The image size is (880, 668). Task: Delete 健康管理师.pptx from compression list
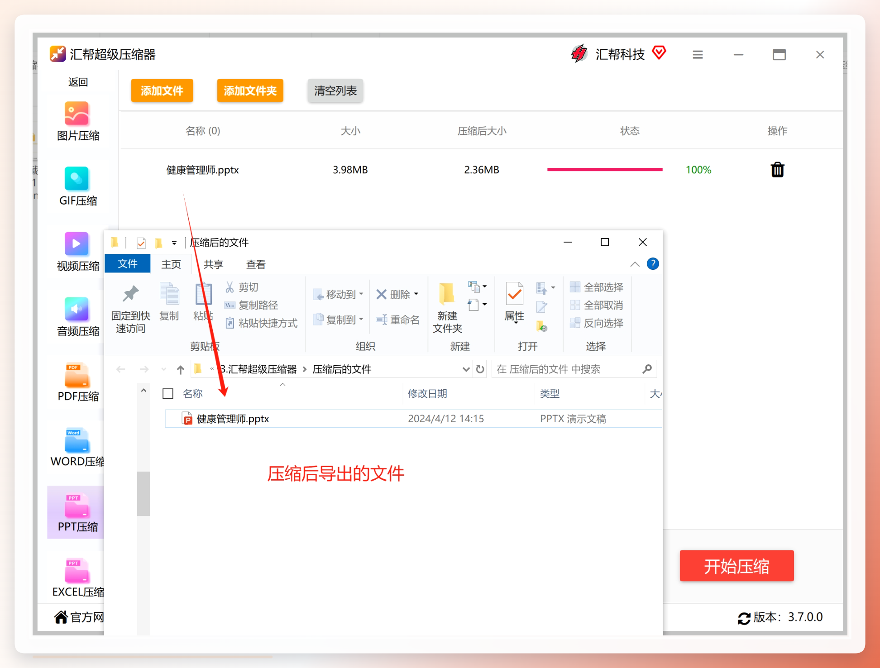coord(777,170)
